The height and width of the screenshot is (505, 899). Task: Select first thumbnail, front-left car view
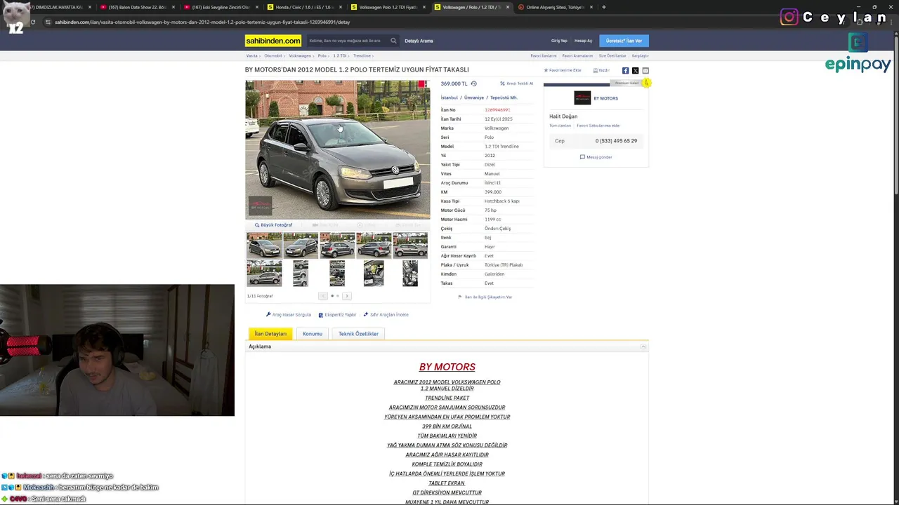(x=264, y=245)
